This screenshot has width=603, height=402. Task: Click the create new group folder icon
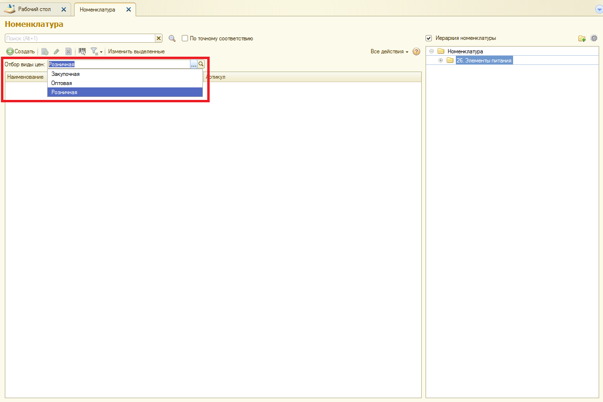coord(582,38)
